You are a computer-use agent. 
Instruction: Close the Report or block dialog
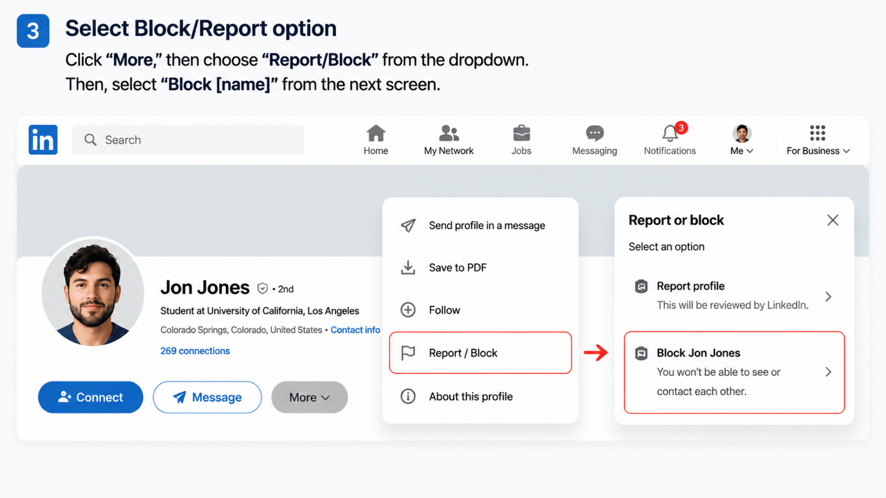pyautogui.click(x=833, y=220)
